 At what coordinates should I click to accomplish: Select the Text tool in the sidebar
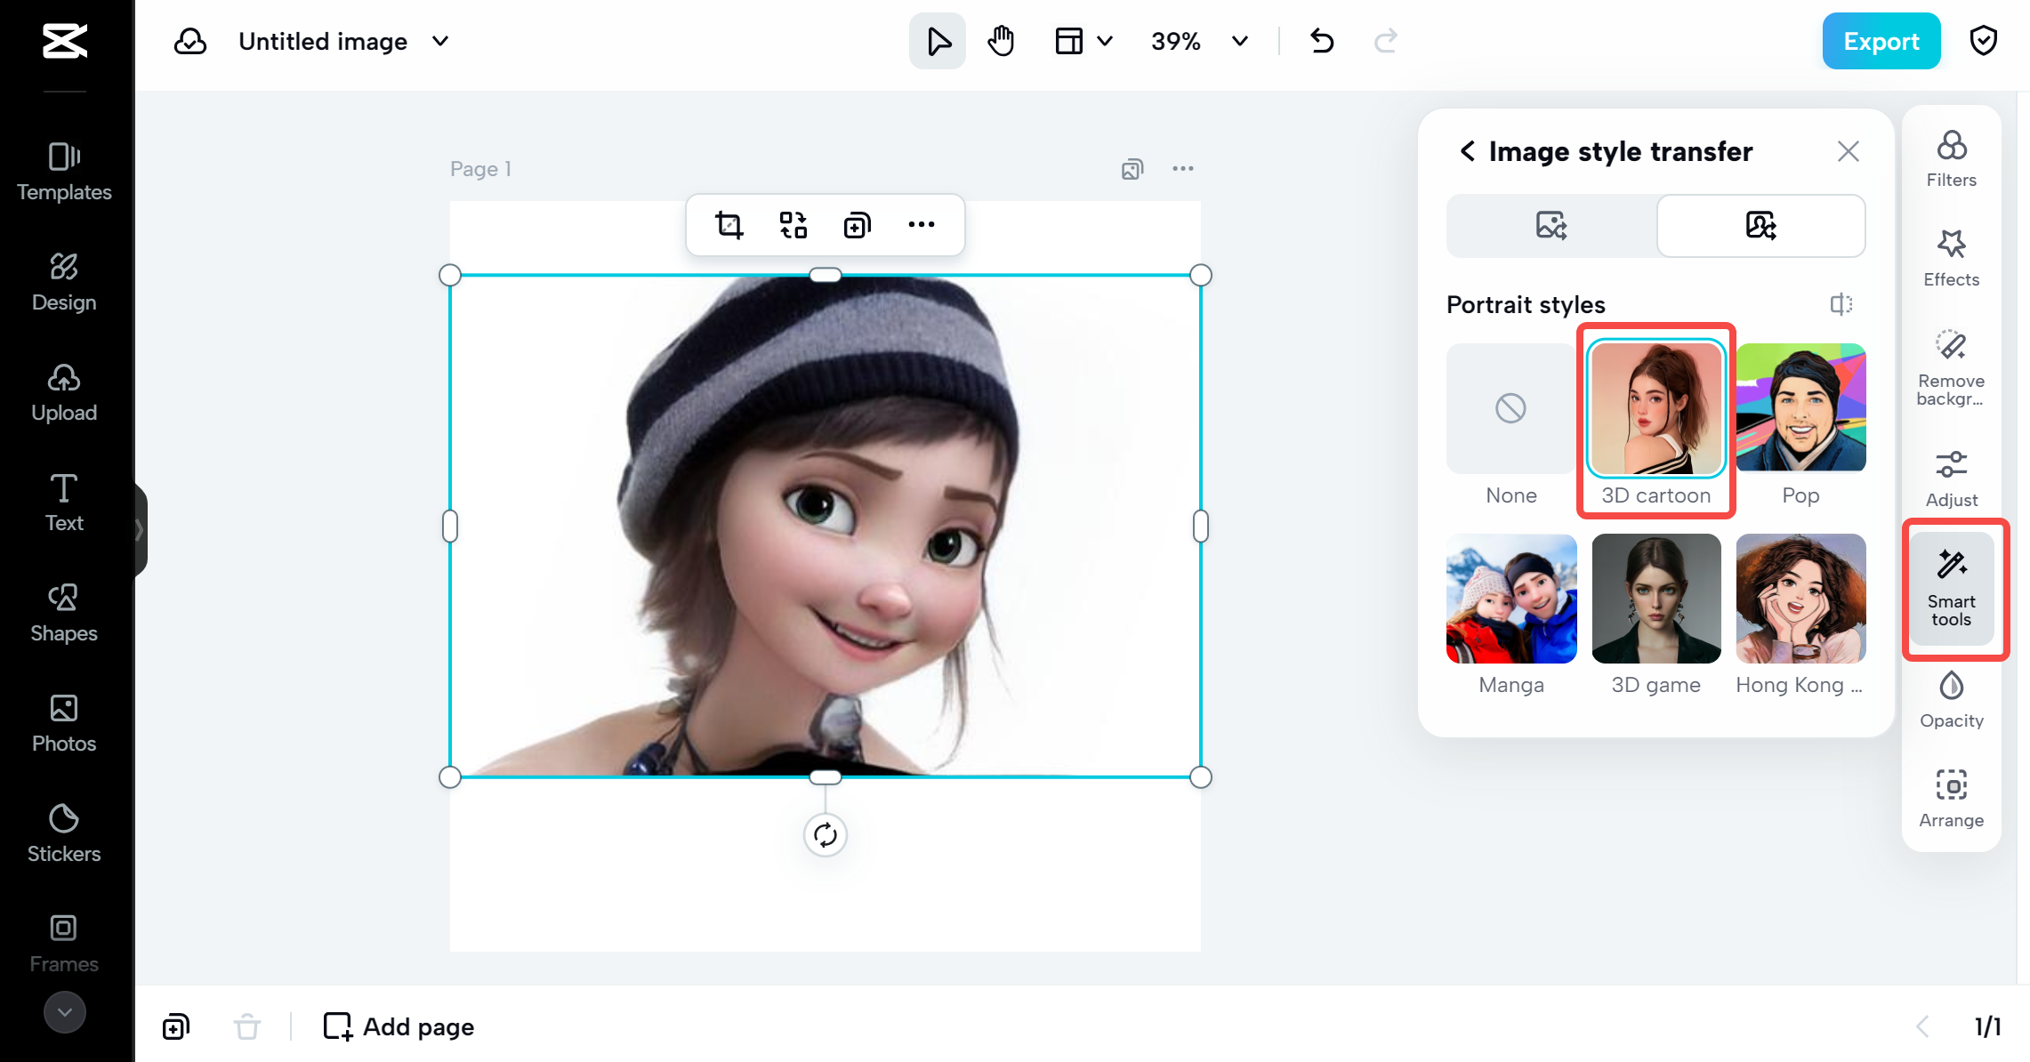tap(63, 502)
